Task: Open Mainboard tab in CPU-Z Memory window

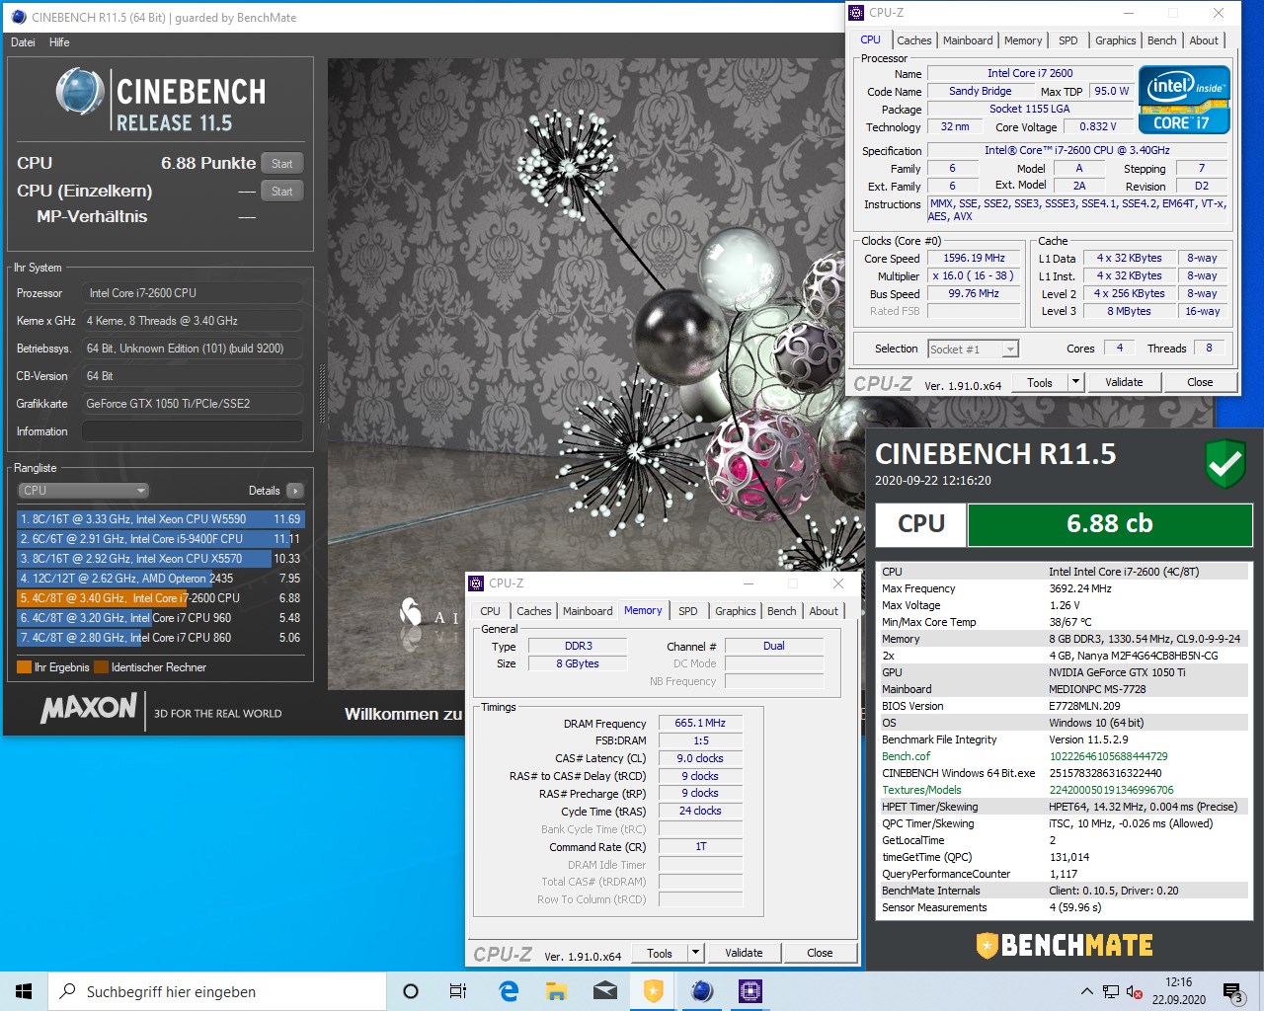Action: coord(588,611)
